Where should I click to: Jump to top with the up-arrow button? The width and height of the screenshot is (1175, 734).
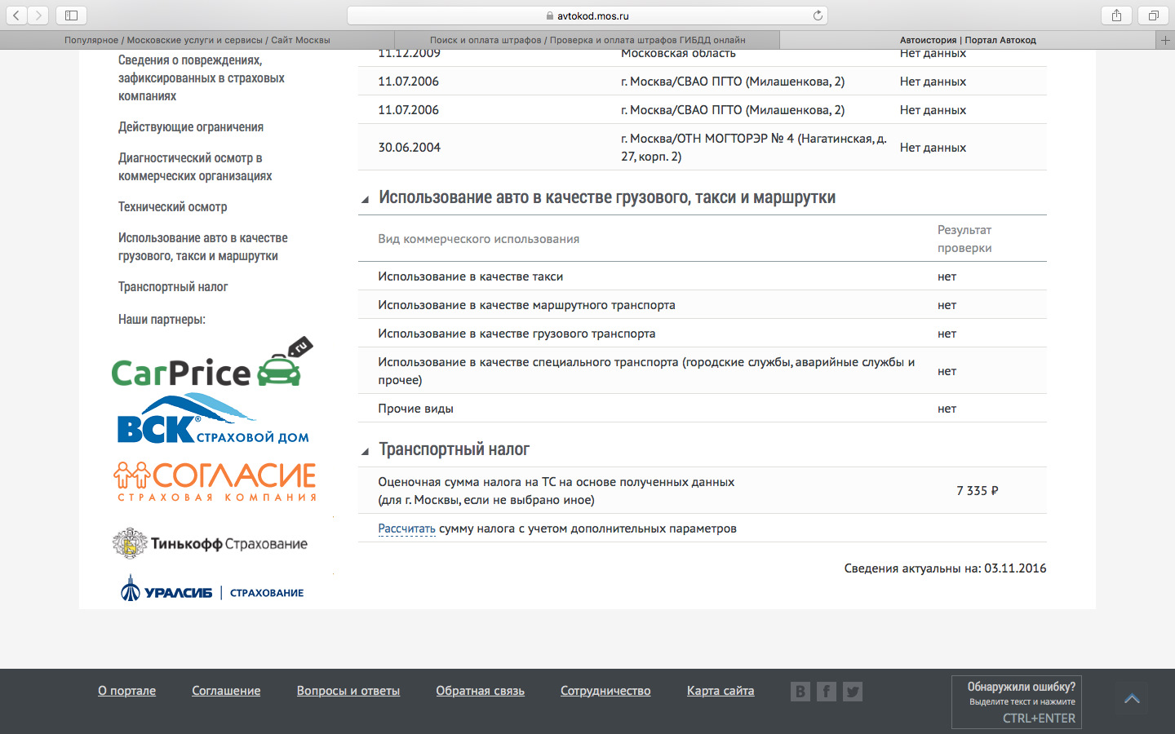point(1132,698)
